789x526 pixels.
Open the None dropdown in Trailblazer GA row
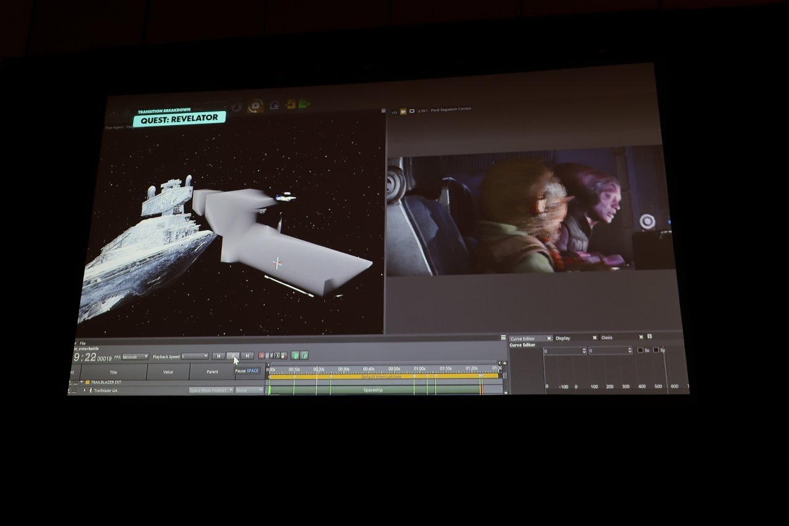[249, 390]
